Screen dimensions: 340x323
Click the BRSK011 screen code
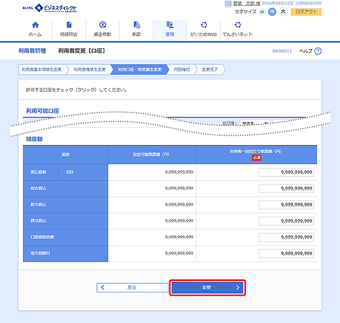pyautogui.click(x=282, y=51)
